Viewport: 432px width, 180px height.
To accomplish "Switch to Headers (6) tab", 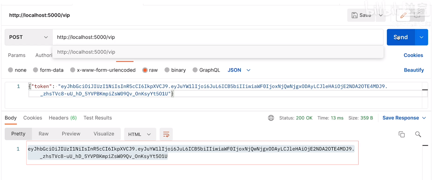I will 63,118.
